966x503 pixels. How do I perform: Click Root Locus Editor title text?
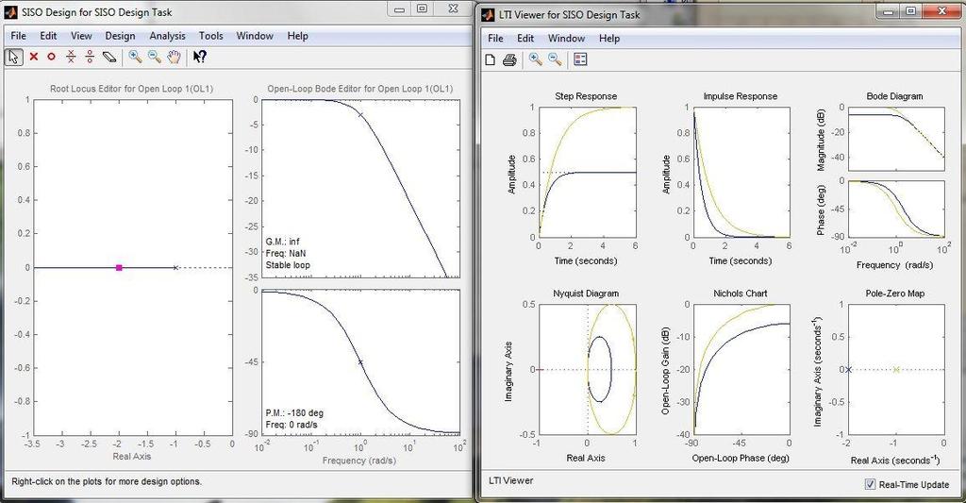[x=132, y=89]
